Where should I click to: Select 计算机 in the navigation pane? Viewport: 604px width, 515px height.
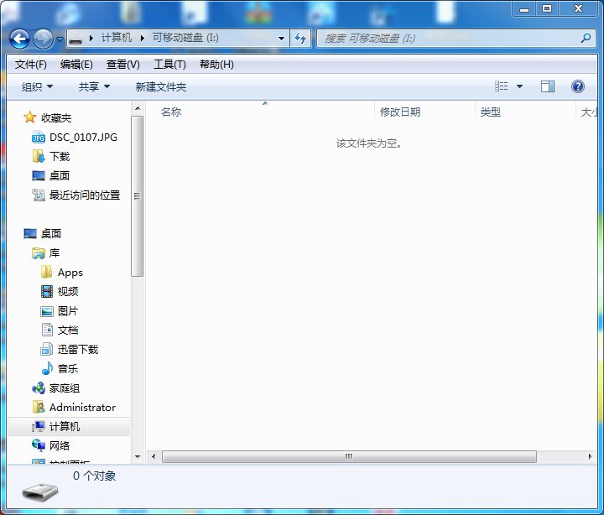(x=65, y=426)
